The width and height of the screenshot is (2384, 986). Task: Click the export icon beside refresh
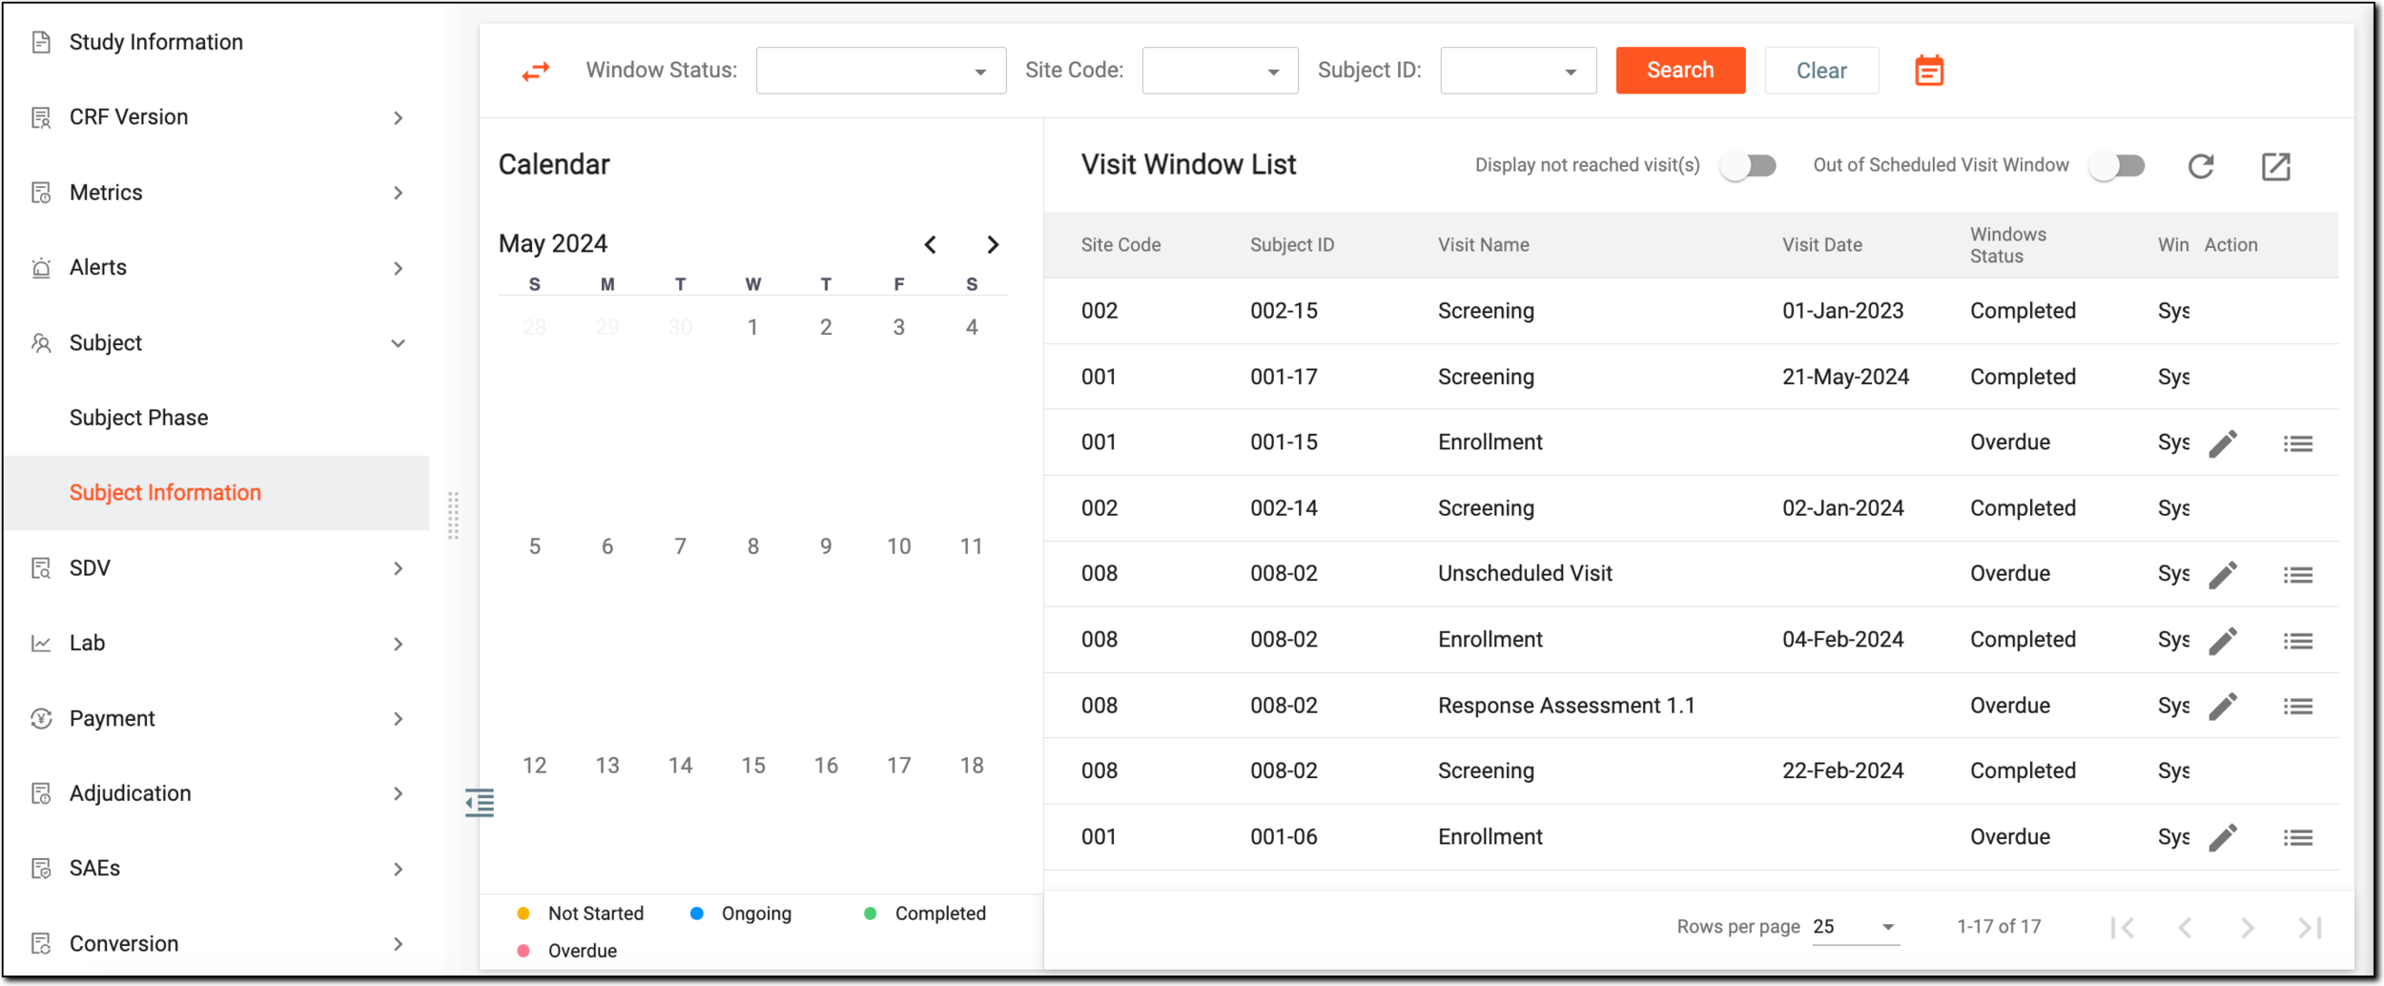pos(2276,166)
